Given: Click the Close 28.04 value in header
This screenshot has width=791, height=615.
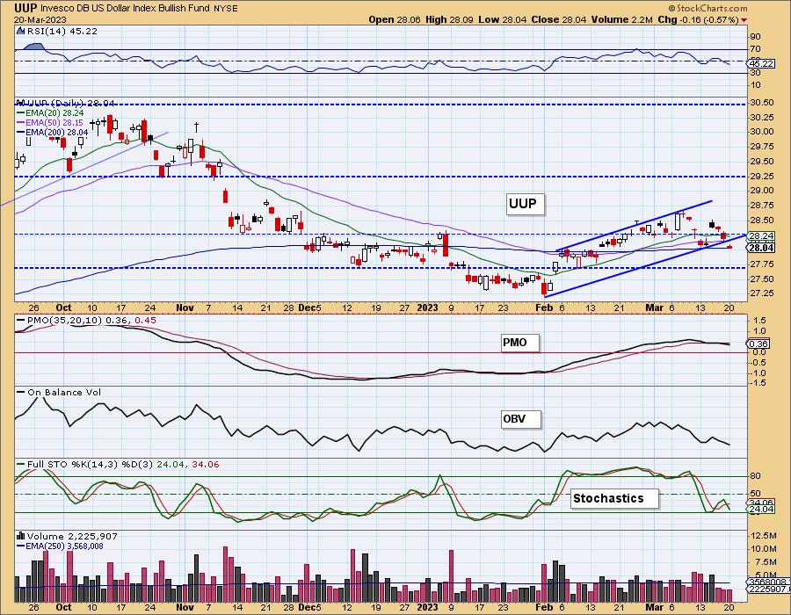Looking at the screenshot, I should pos(558,19).
